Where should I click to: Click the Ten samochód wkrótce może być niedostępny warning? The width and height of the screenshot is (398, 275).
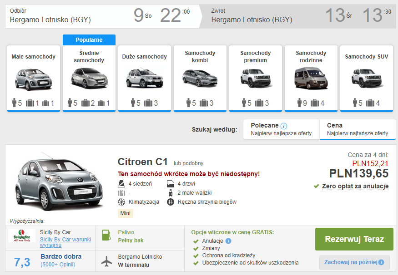click(189, 174)
